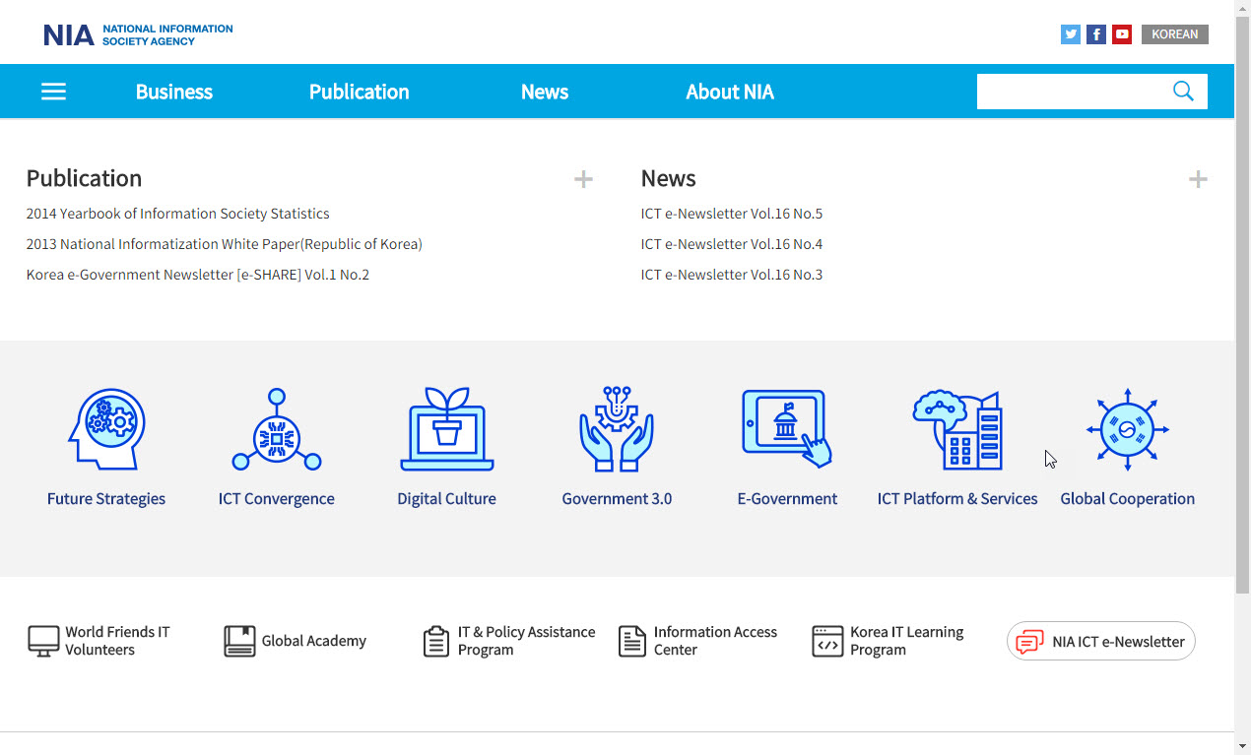
Task: Expand the News section with plus icon
Action: click(x=1197, y=179)
